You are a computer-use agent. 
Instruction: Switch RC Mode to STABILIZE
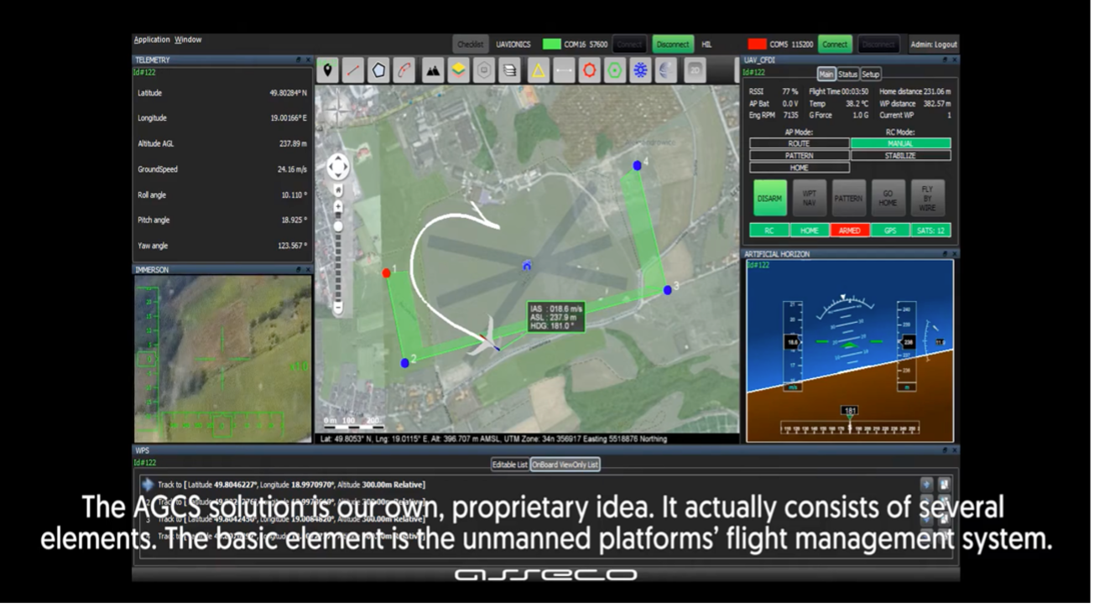click(900, 155)
